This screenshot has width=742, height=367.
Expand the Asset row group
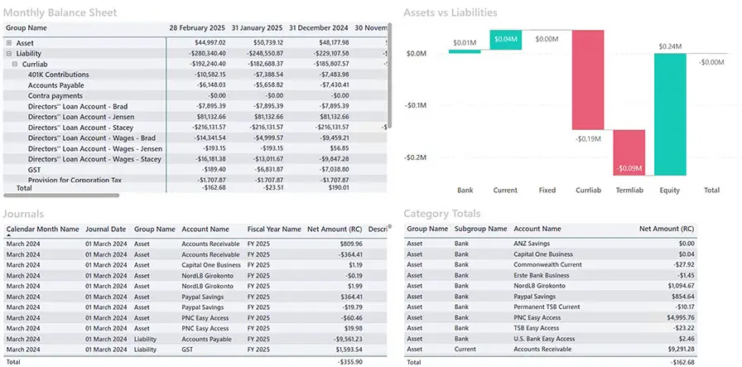tap(9, 42)
